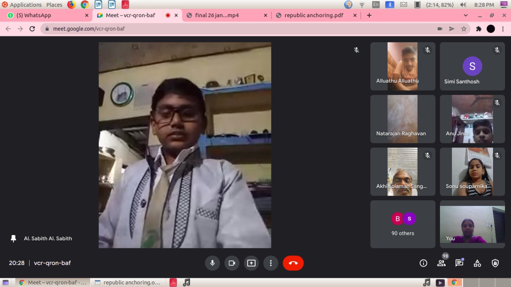The width and height of the screenshot is (511, 287).
Task: Bookmark this page with the star icon
Action: pos(464,29)
